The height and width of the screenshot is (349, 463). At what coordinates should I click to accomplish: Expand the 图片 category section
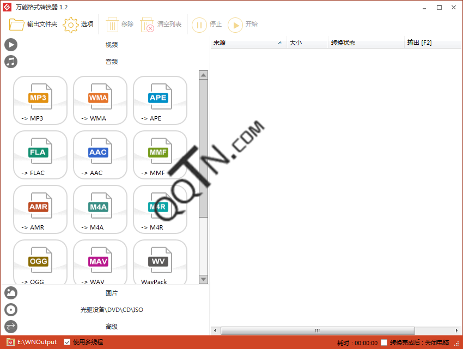pos(111,293)
